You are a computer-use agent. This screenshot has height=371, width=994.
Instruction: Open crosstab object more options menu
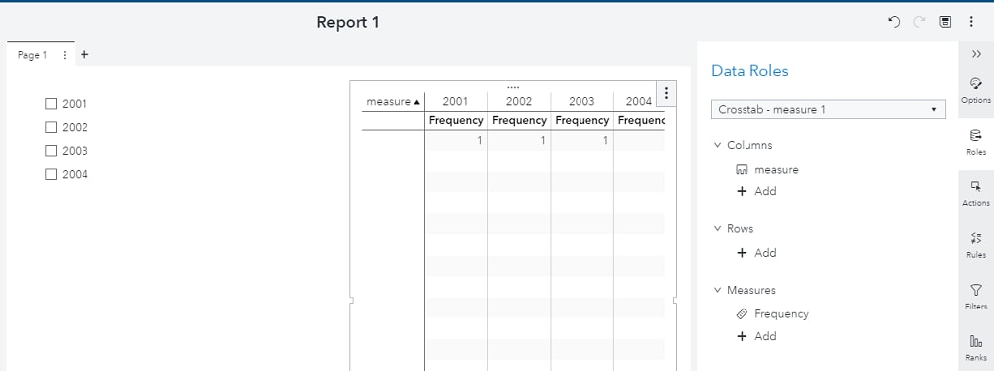point(666,93)
